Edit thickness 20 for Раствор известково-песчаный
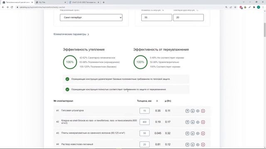Screen dimensions: 266x149 pos(145,144)
